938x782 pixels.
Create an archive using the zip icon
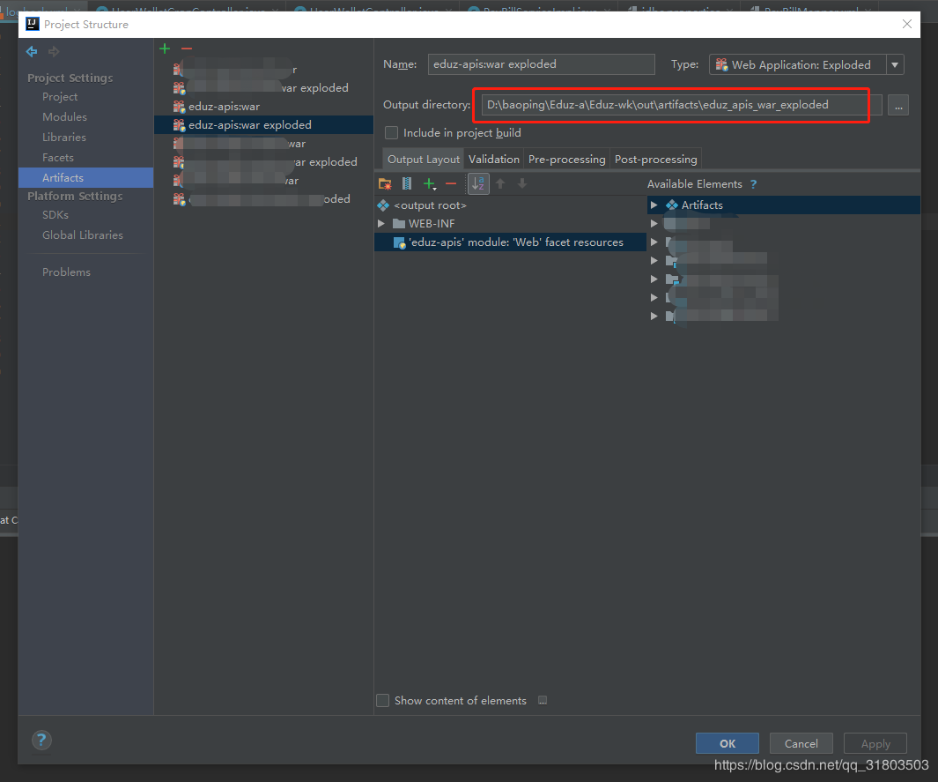pos(406,183)
